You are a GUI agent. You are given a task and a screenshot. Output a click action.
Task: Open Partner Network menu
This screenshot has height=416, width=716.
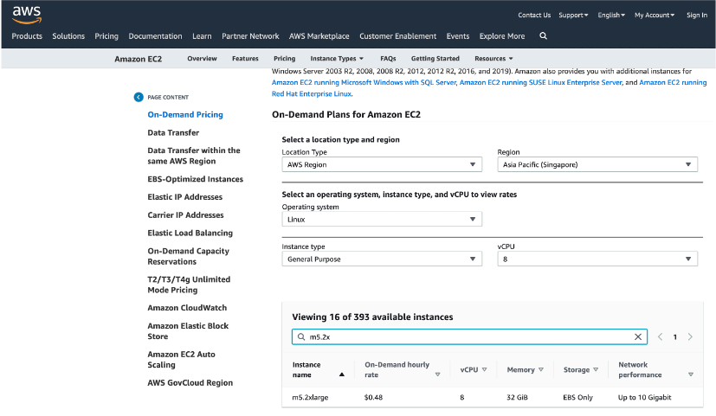[x=250, y=36]
